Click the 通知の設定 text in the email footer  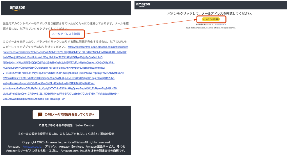[107, 134]
